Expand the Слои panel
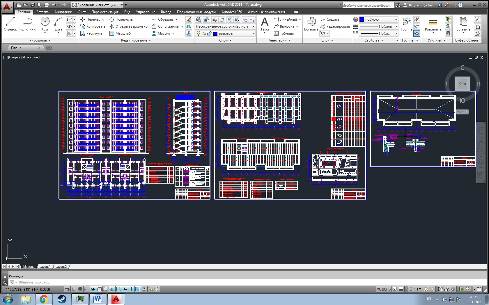The height and width of the screenshot is (305, 489). click(225, 40)
